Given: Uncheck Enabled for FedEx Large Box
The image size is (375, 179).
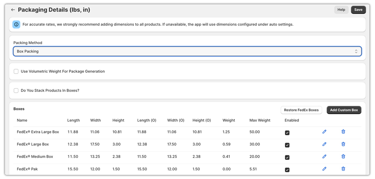Looking at the screenshot, I should (x=287, y=145).
